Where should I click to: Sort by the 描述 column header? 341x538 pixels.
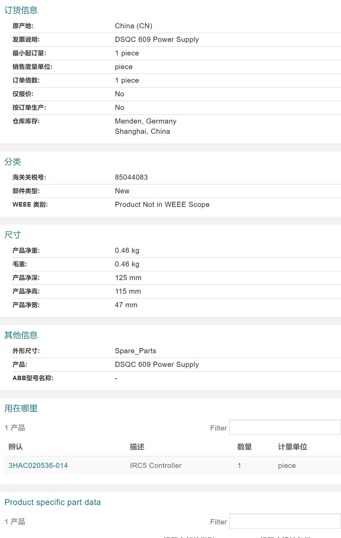(x=137, y=447)
